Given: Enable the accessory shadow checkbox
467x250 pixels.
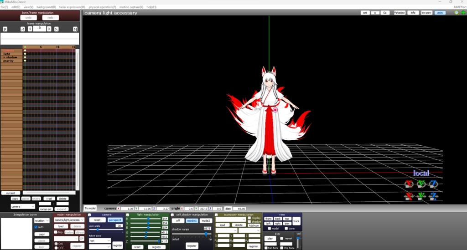Looking at the screenshot, I should pos(249,221).
